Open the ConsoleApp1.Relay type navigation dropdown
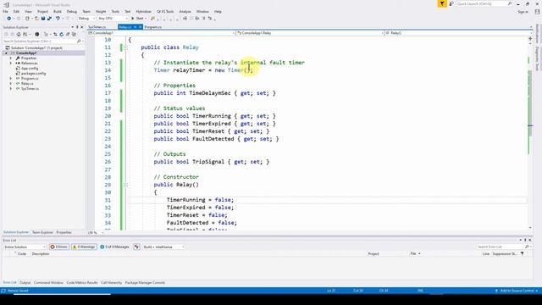The width and height of the screenshot is (542, 305). [x=310, y=33]
